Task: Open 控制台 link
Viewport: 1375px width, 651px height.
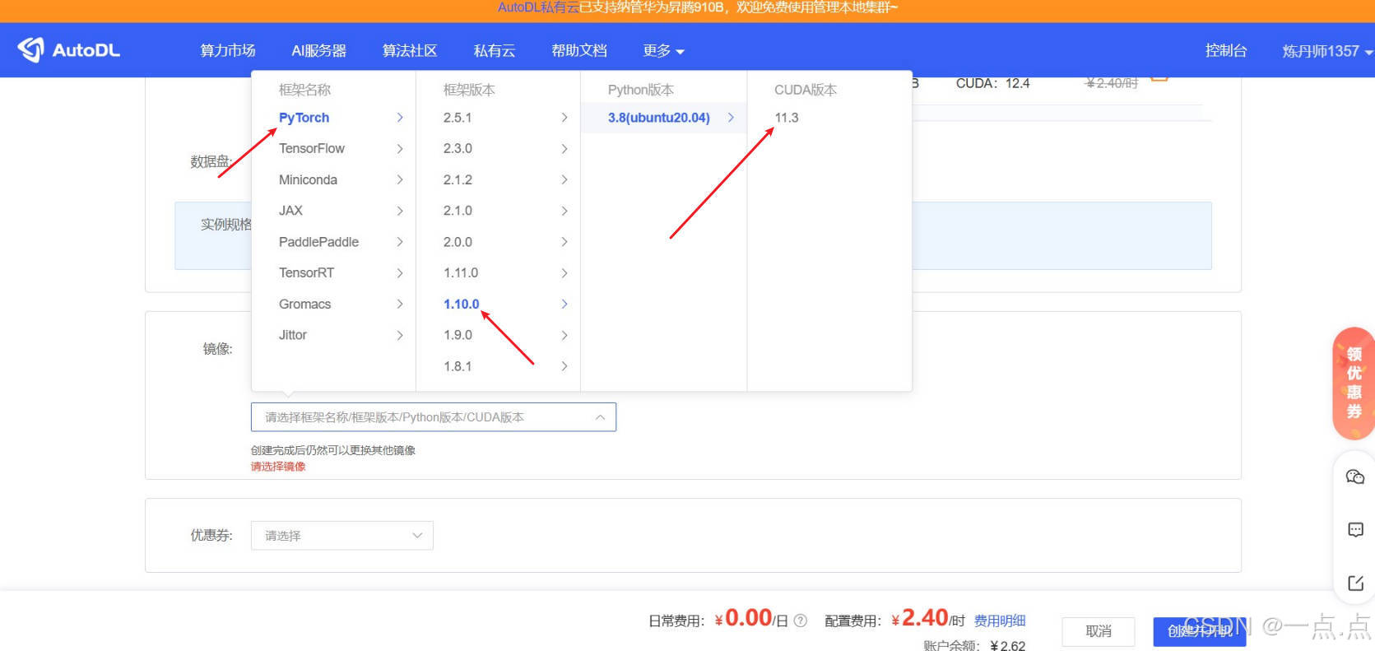Action: (1226, 50)
